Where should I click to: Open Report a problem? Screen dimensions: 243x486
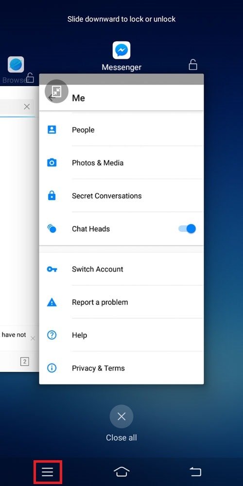121,302
